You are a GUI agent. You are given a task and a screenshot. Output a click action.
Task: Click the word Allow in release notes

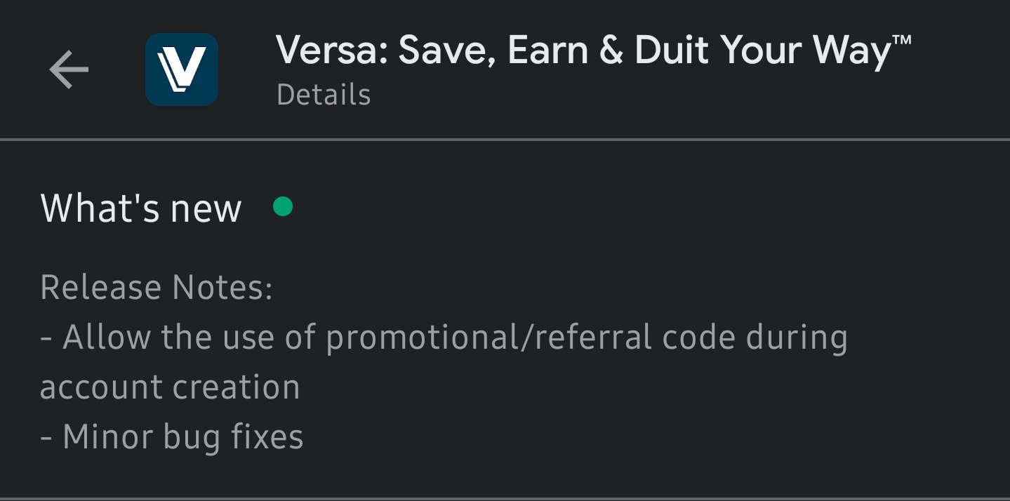point(107,338)
